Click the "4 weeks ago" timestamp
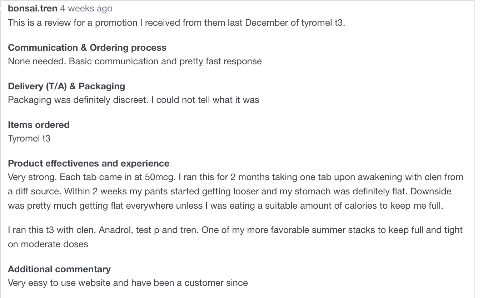The image size is (483, 298). (x=86, y=8)
